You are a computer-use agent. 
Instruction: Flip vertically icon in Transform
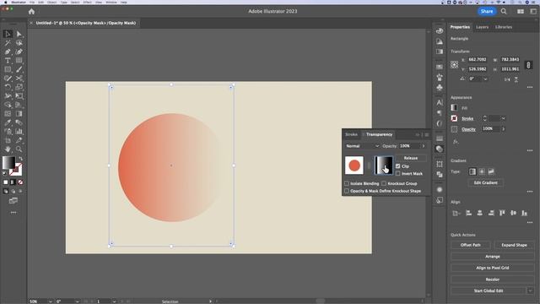click(x=516, y=79)
